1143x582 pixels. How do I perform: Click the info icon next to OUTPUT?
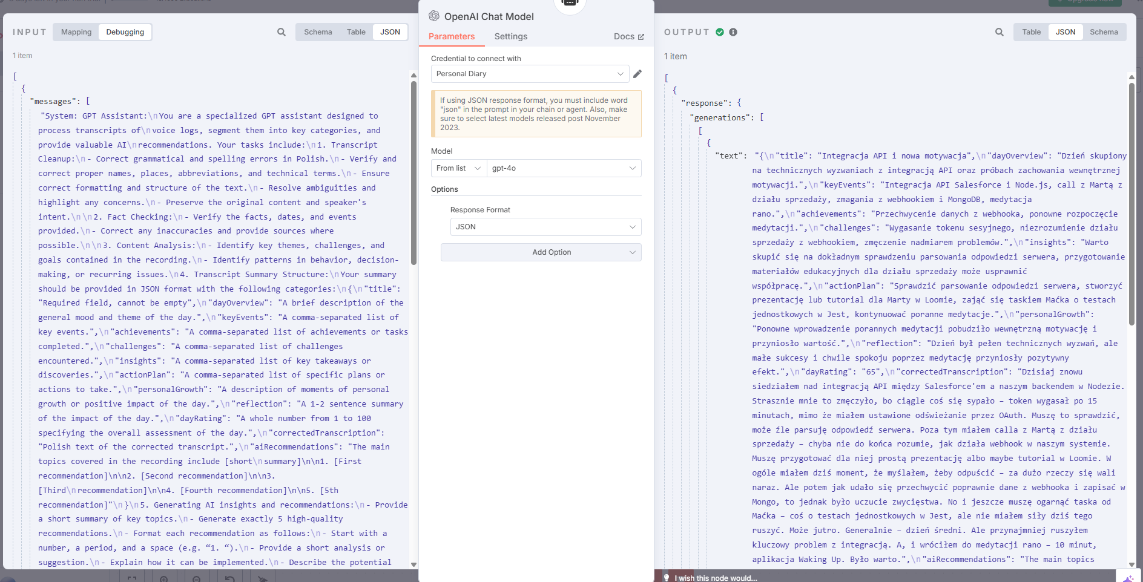point(733,32)
